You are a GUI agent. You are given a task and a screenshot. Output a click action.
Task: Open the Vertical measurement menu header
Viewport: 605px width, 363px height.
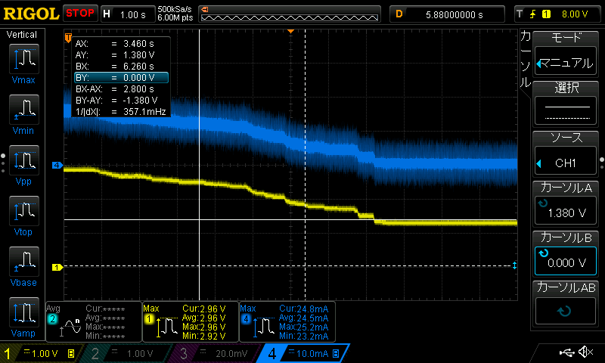pyautogui.click(x=22, y=35)
